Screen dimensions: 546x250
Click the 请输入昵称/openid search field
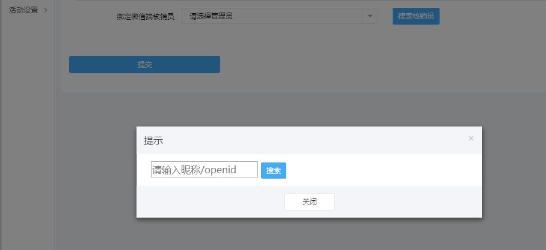pos(204,170)
